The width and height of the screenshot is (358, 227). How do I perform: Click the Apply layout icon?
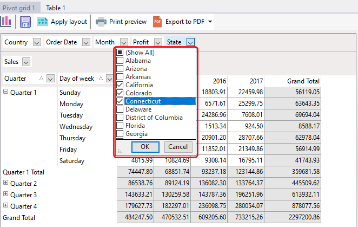[42, 22]
